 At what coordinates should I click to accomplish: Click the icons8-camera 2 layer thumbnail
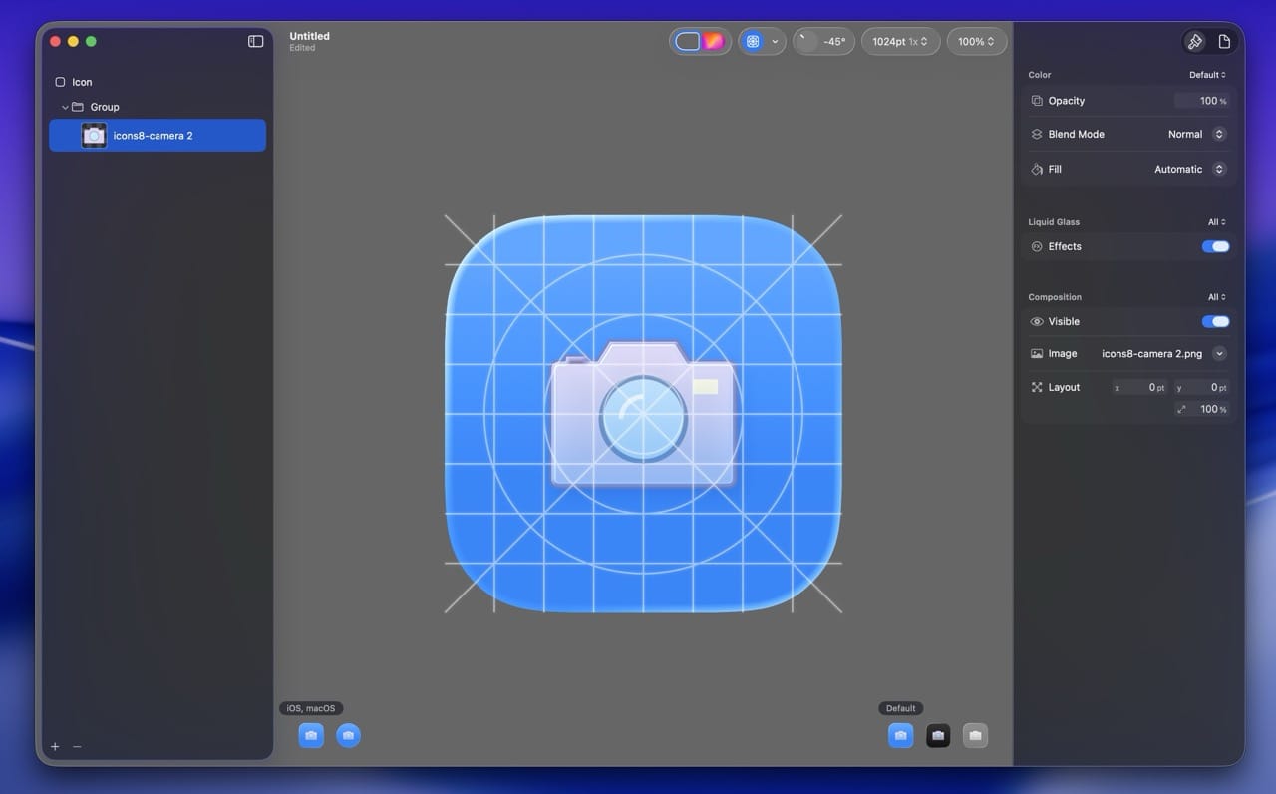point(94,135)
